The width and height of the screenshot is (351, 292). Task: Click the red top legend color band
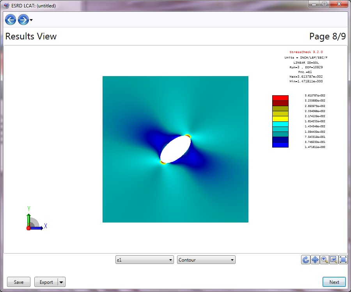pyautogui.click(x=280, y=98)
